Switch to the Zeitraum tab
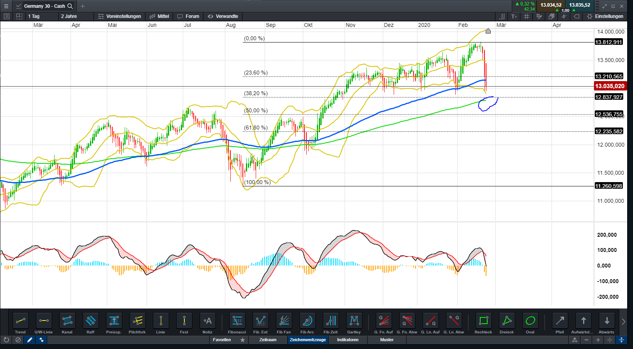 coord(268,340)
